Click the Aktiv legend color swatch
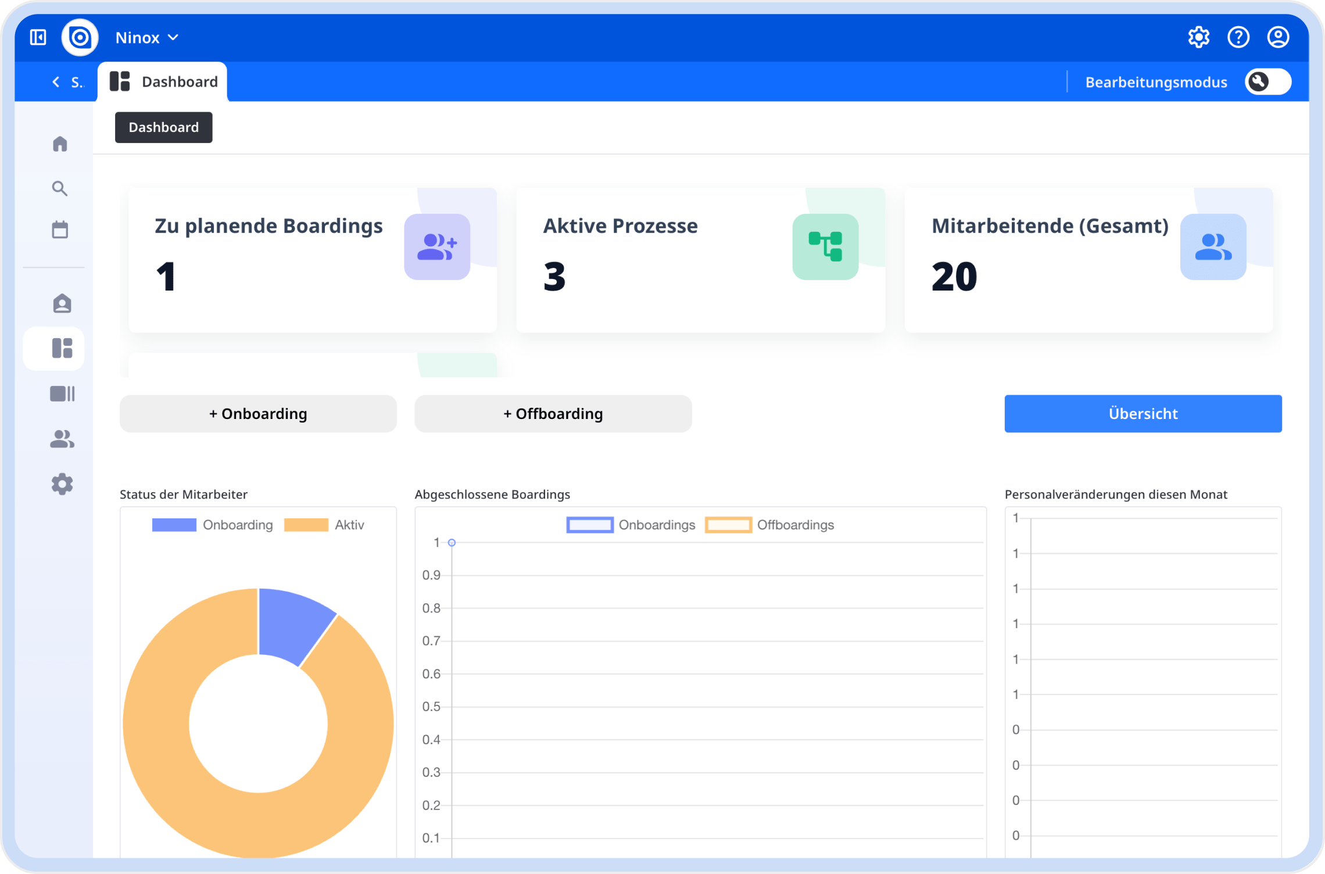The width and height of the screenshot is (1325, 874). [306, 525]
